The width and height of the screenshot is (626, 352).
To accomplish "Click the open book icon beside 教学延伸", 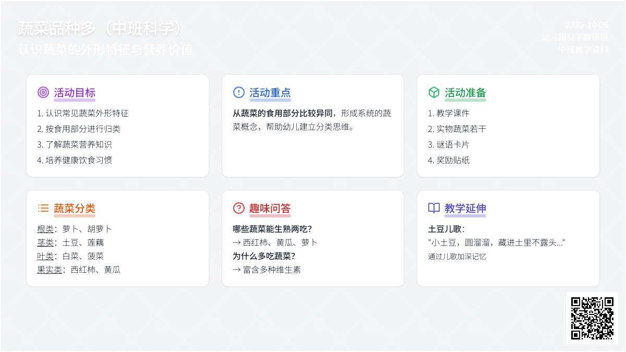I will (434, 208).
